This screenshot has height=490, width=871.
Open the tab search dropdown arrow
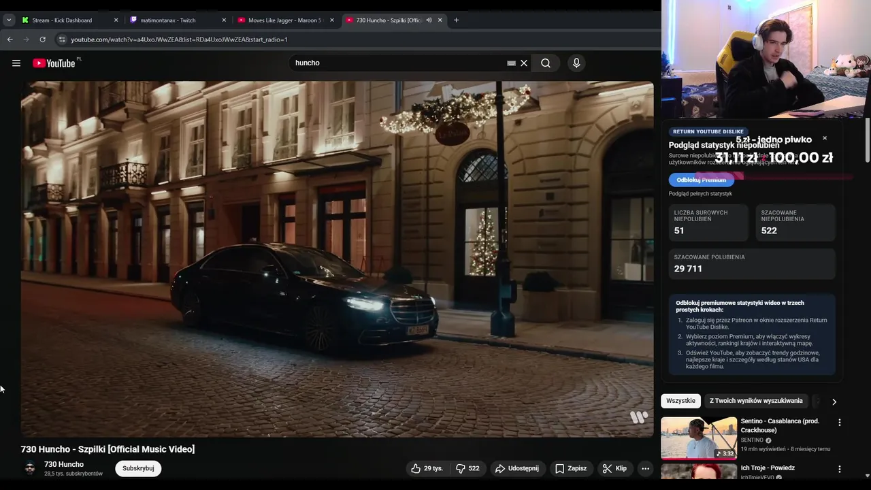(8, 20)
